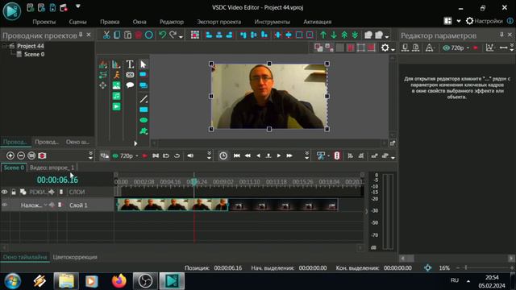This screenshot has width=516, height=290.
Task: Select the arrow pointer tool
Action: (144, 64)
